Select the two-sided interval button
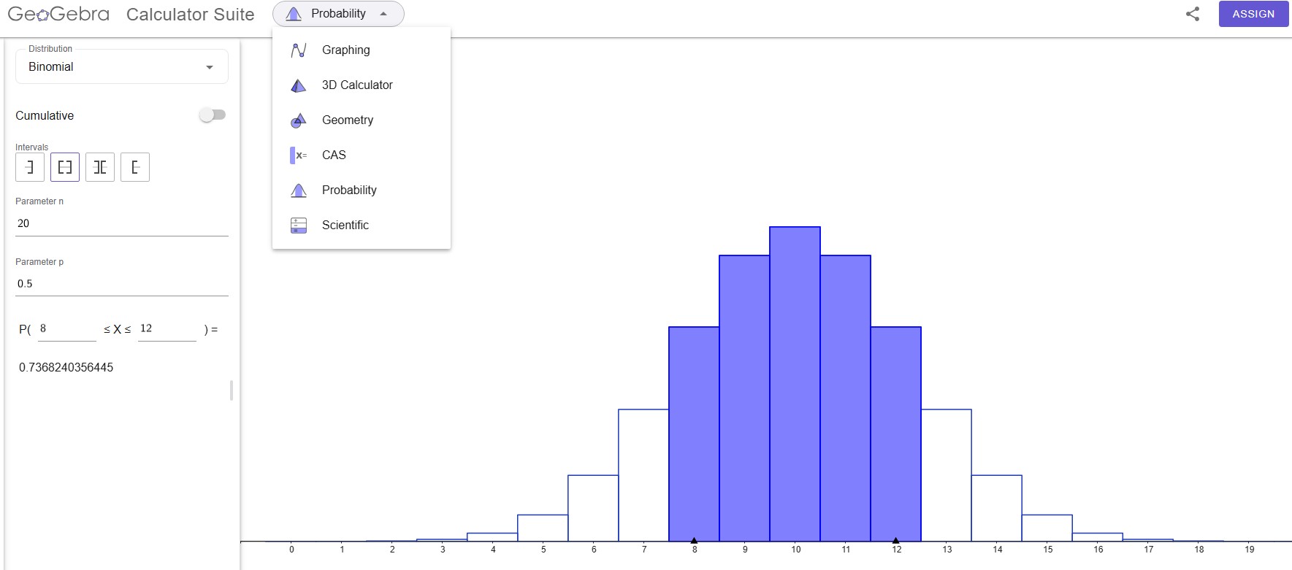Viewport: 1292px width, 570px height. pyautogui.click(x=65, y=167)
